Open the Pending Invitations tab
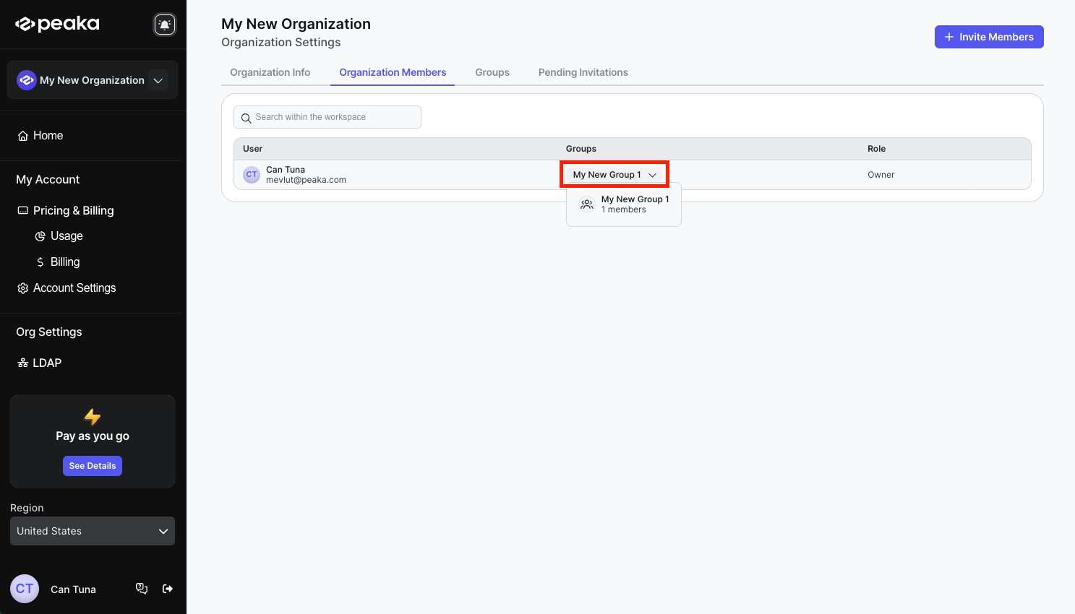The image size is (1075, 614). click(x=583, y=73)
